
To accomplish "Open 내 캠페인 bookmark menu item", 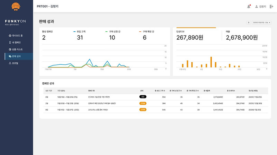I will 15,42.
